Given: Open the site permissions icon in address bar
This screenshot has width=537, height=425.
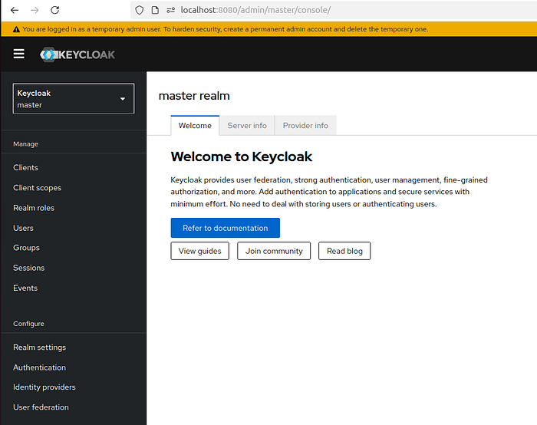Looking at the screenshot, I should tap(170, 10).
